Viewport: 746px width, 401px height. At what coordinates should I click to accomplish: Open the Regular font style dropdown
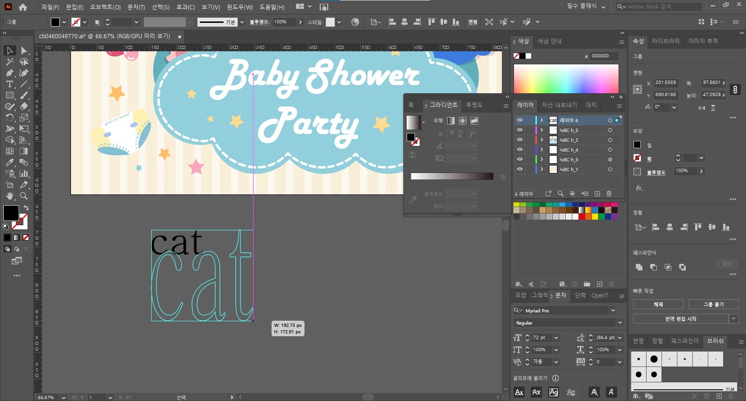(x=620, y=323)
